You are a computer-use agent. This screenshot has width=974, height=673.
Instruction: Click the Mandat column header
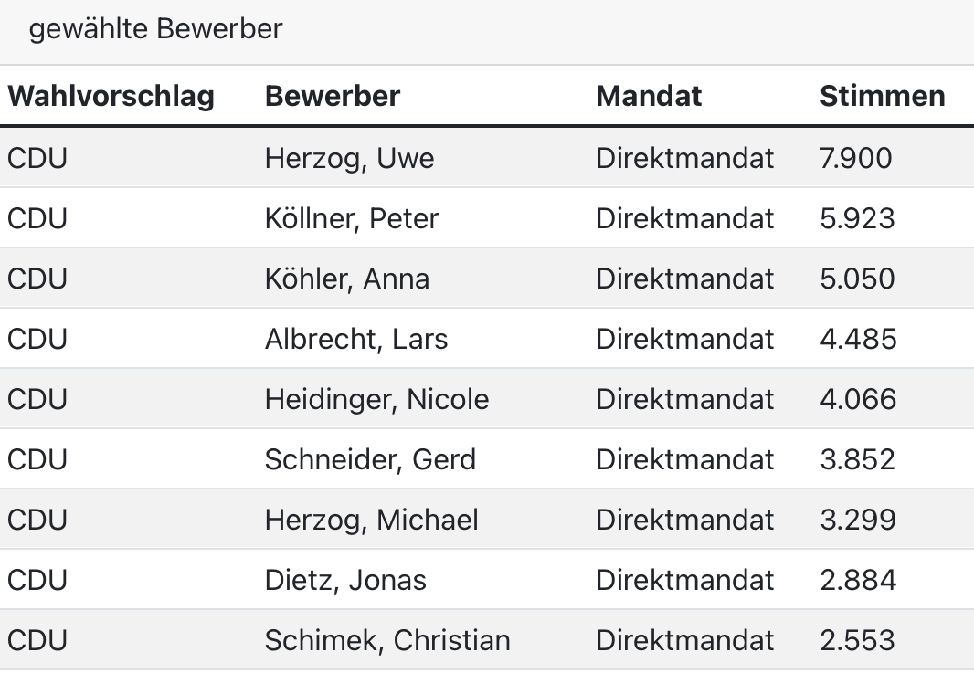(x=649, y=96)
